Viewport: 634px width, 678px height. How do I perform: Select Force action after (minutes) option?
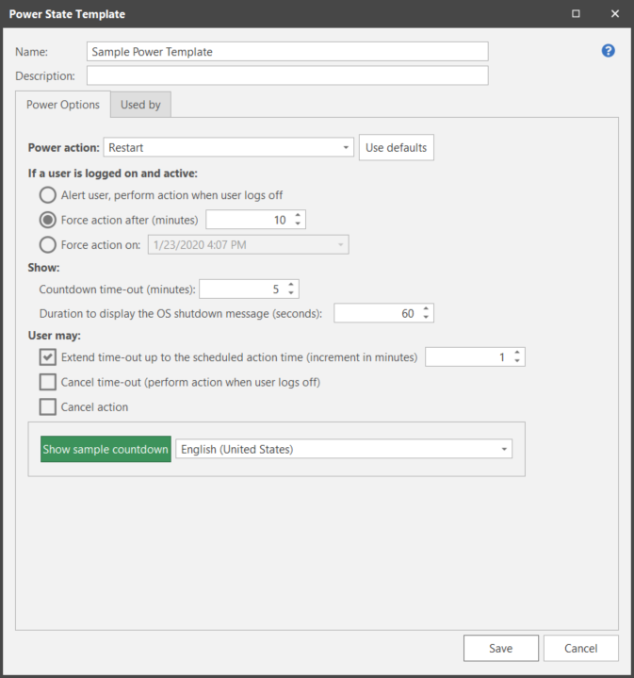point(48,220)
